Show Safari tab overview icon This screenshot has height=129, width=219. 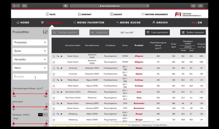[x=200, y=6]
